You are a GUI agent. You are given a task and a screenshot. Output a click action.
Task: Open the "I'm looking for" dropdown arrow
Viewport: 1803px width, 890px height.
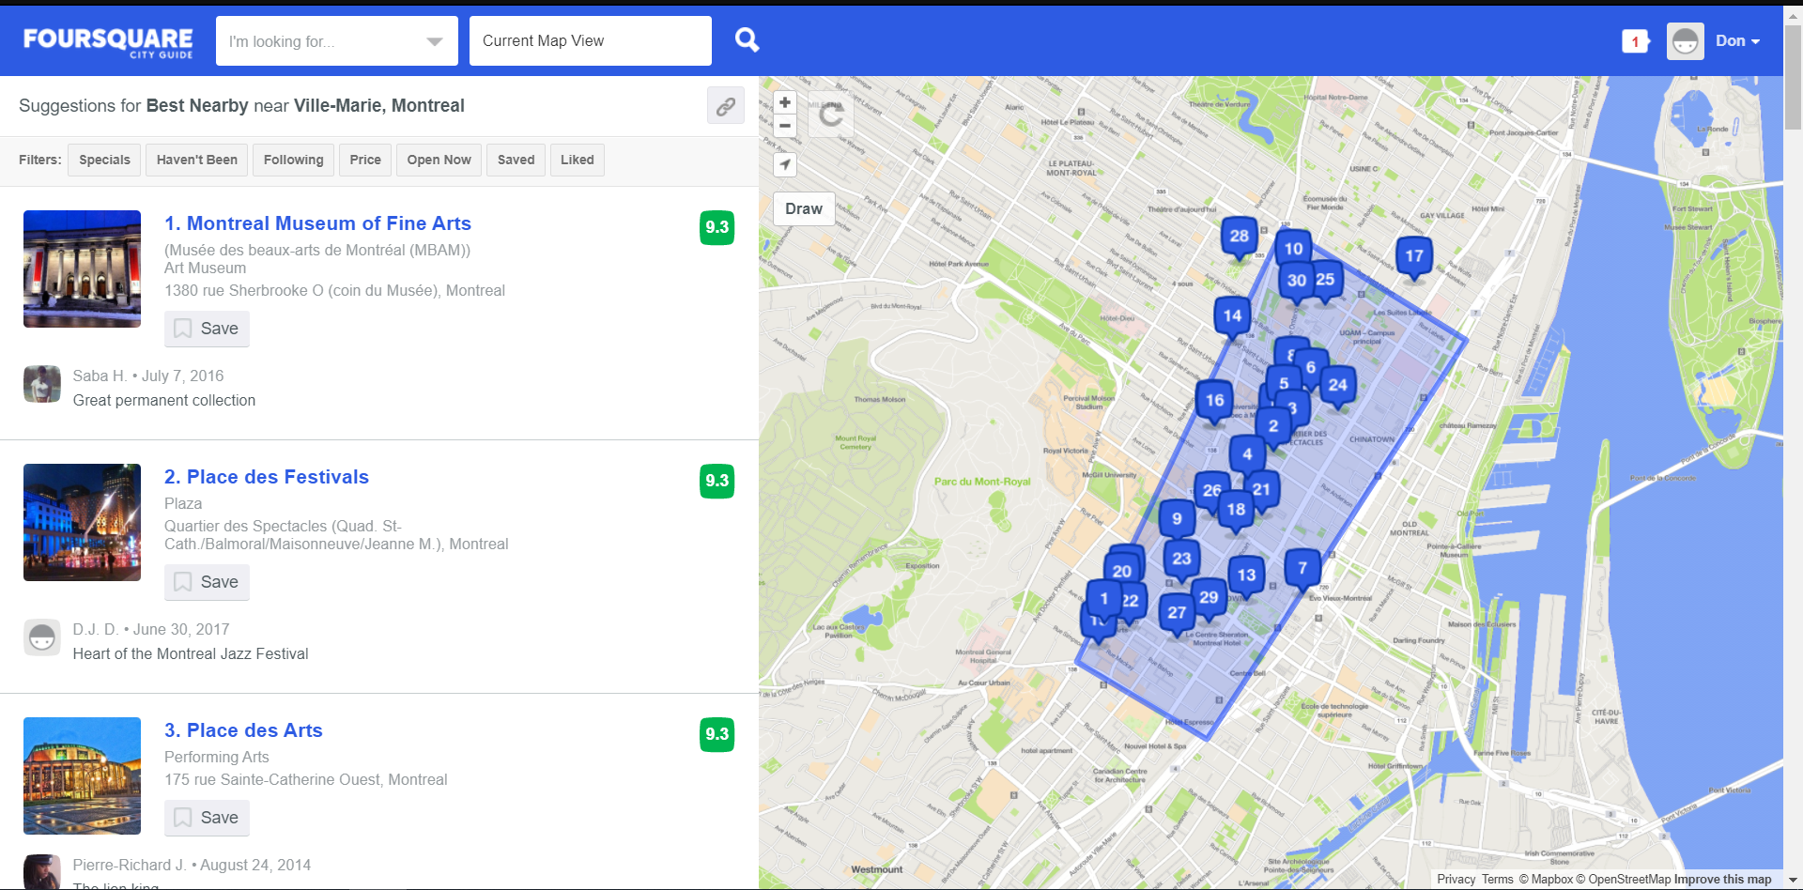pos(434,41)
